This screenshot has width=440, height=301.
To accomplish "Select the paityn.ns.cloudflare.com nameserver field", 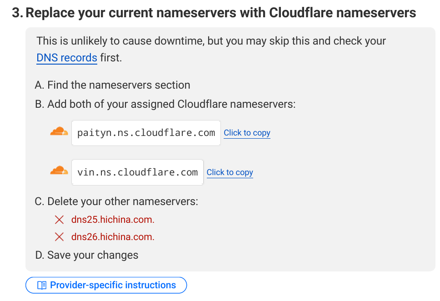I will pos(146,133).
